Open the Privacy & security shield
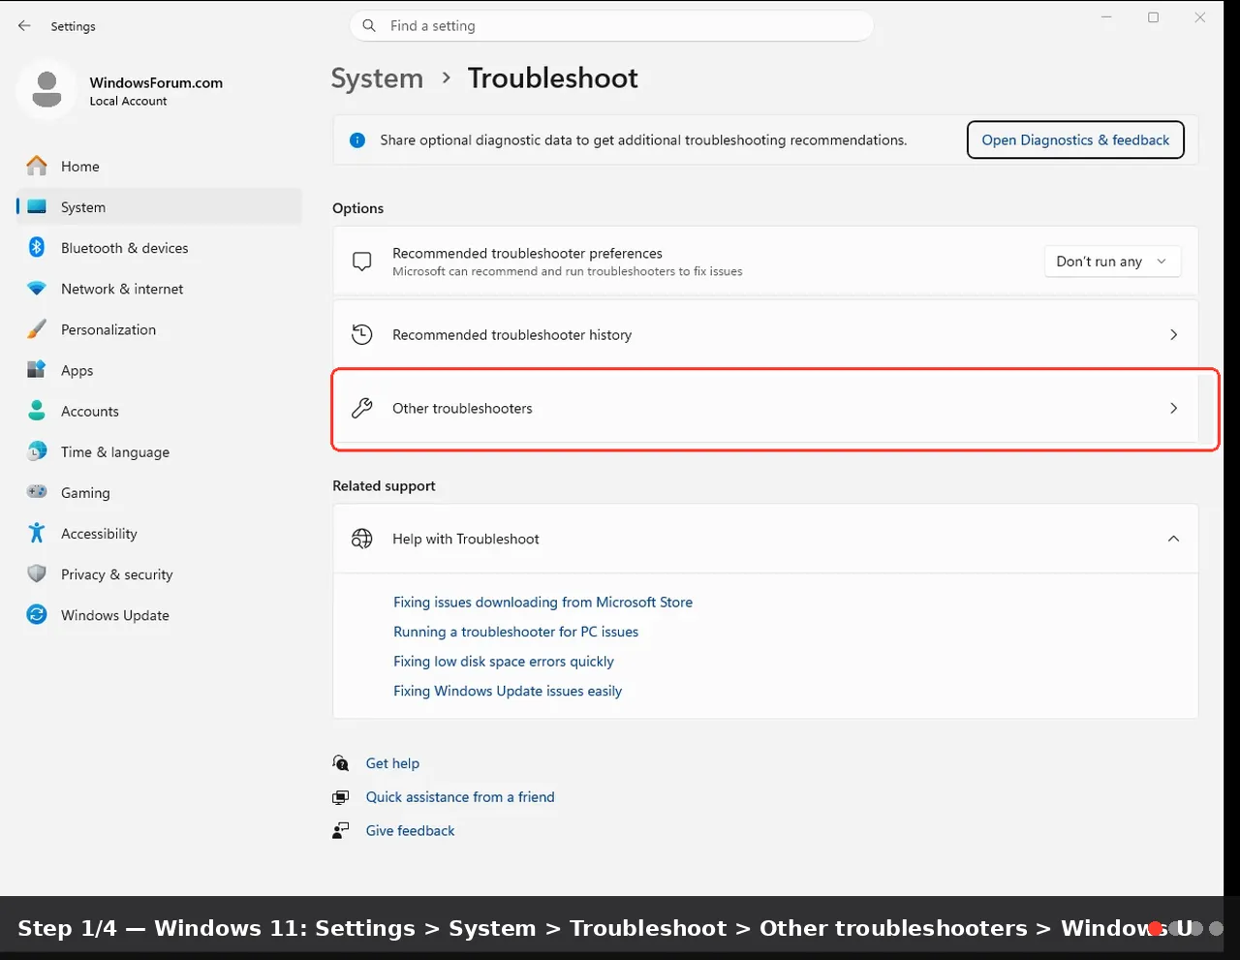Image resolution: width=1240 pixels, height=960 pixels. 37,573
